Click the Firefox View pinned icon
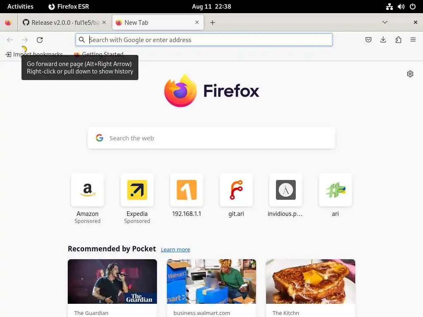 (x=8, y=23)
